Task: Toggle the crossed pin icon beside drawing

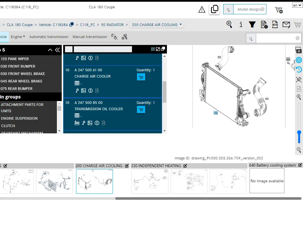Action: [299, 79]
